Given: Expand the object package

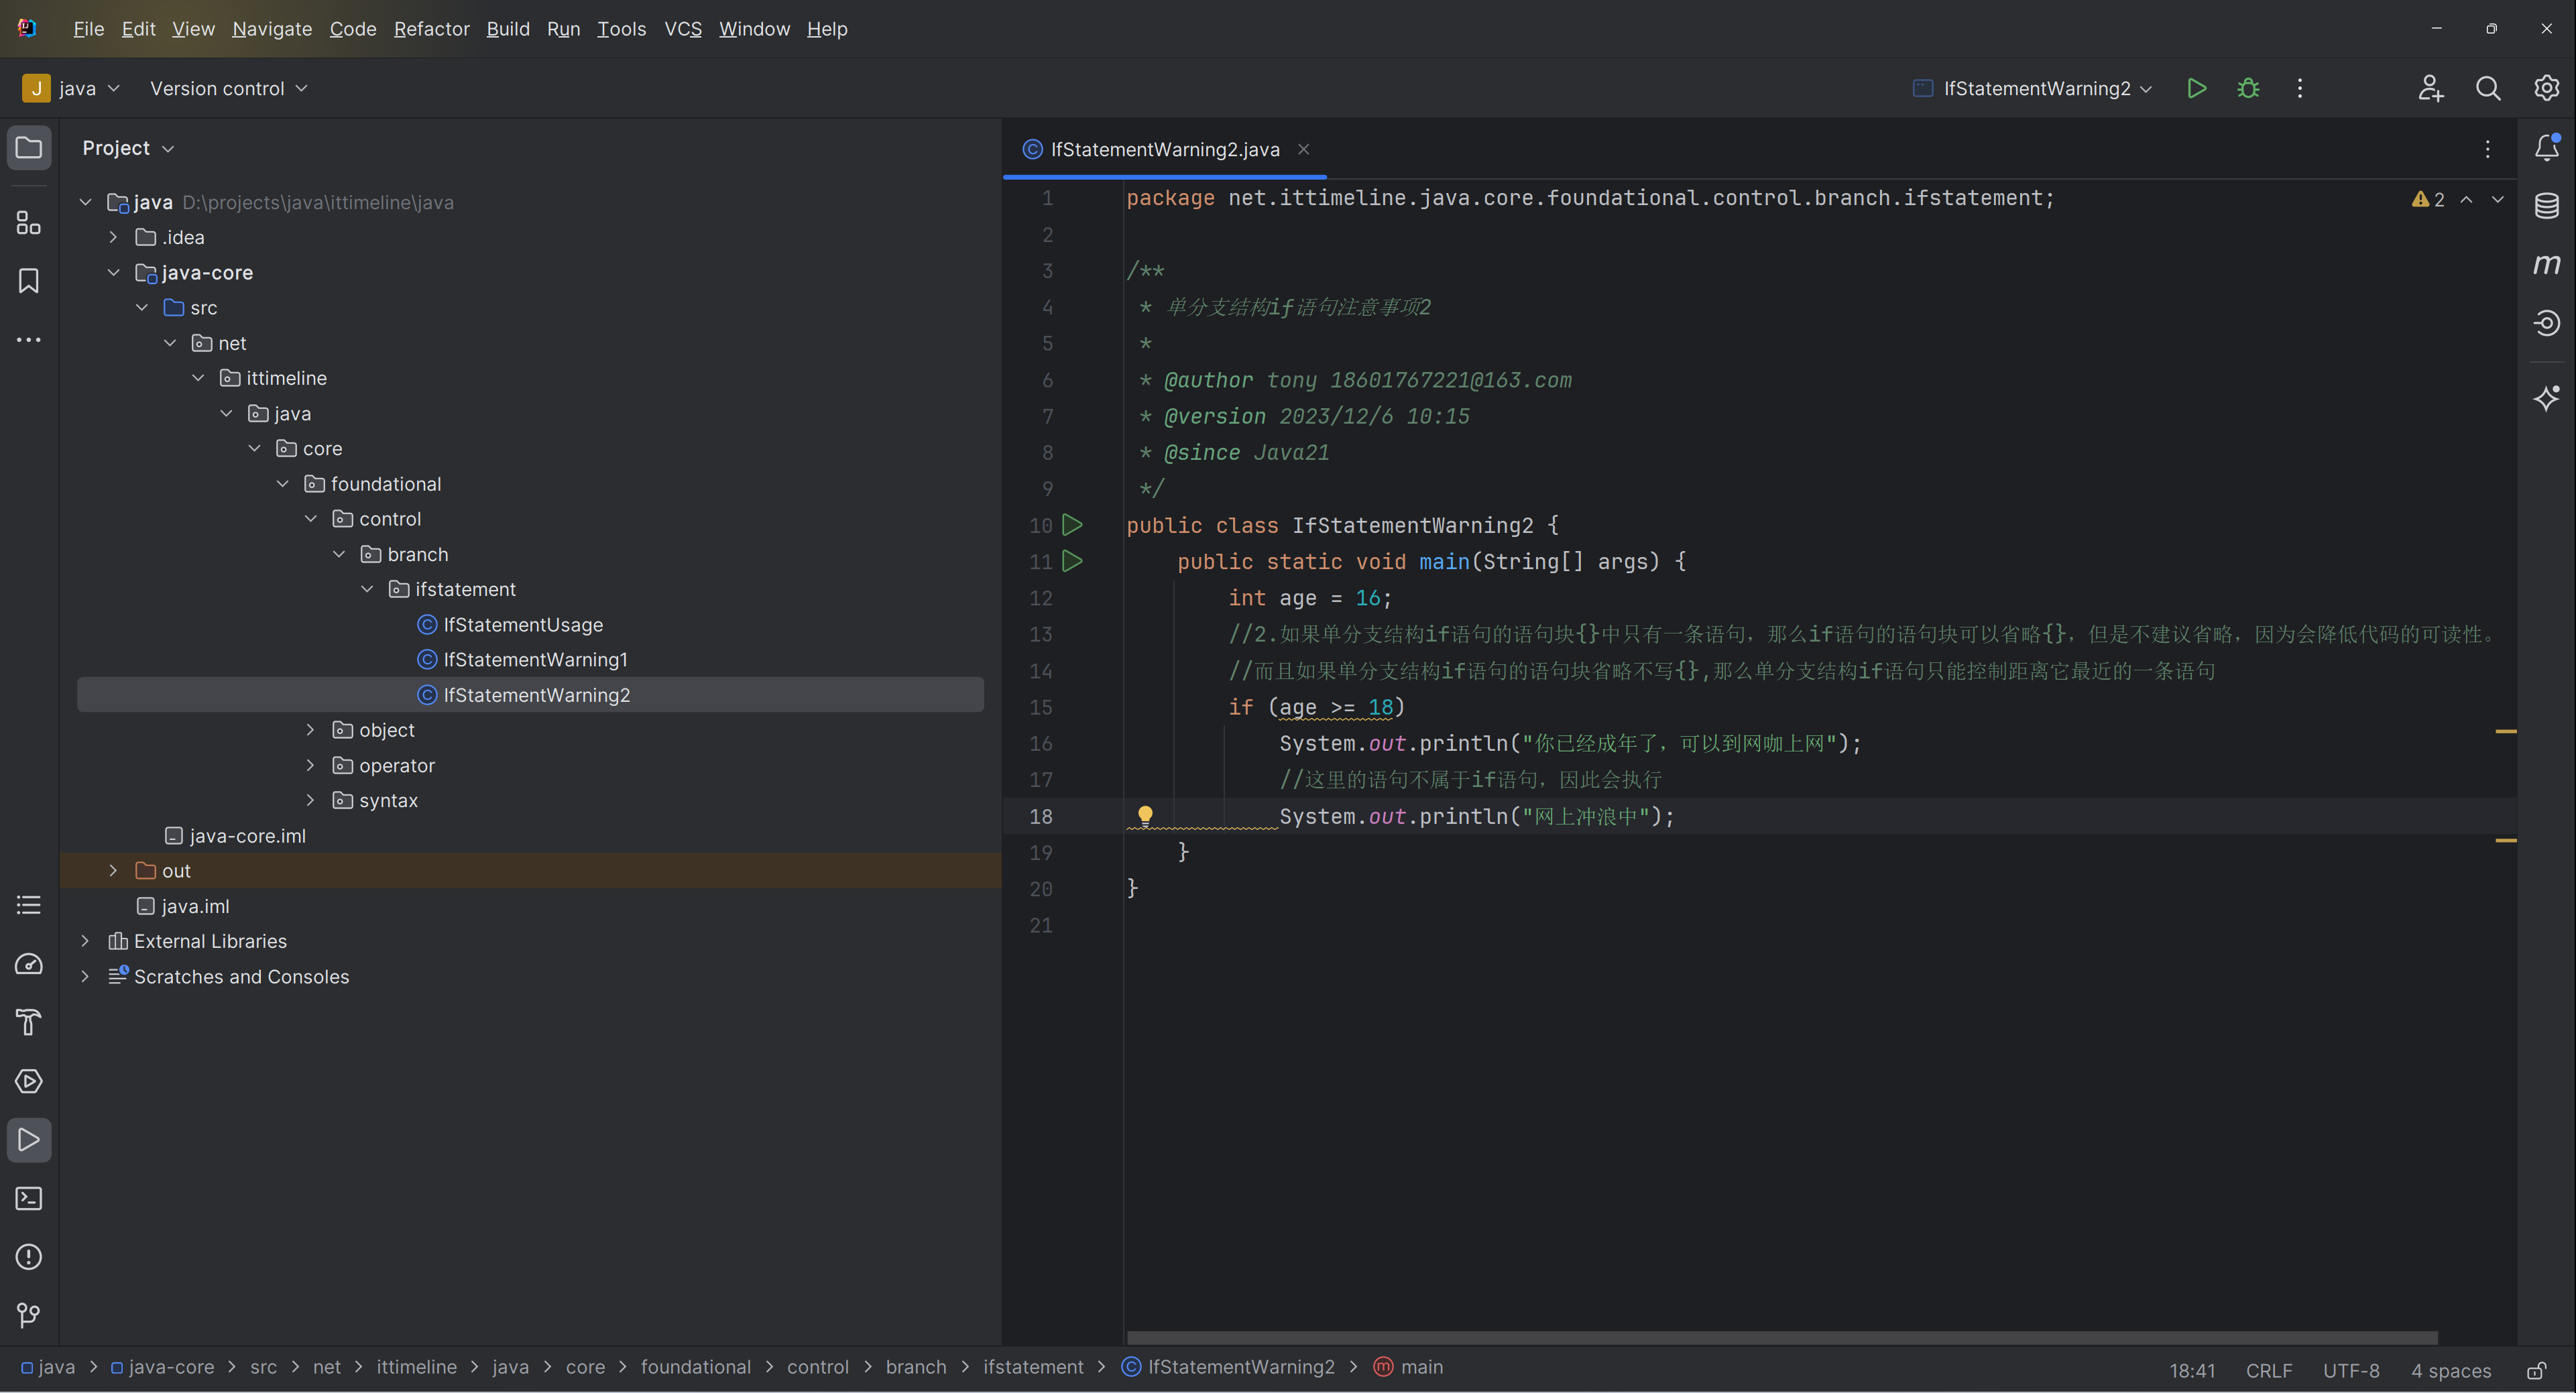Looking at the screenshot, I should tap(310, 730).
